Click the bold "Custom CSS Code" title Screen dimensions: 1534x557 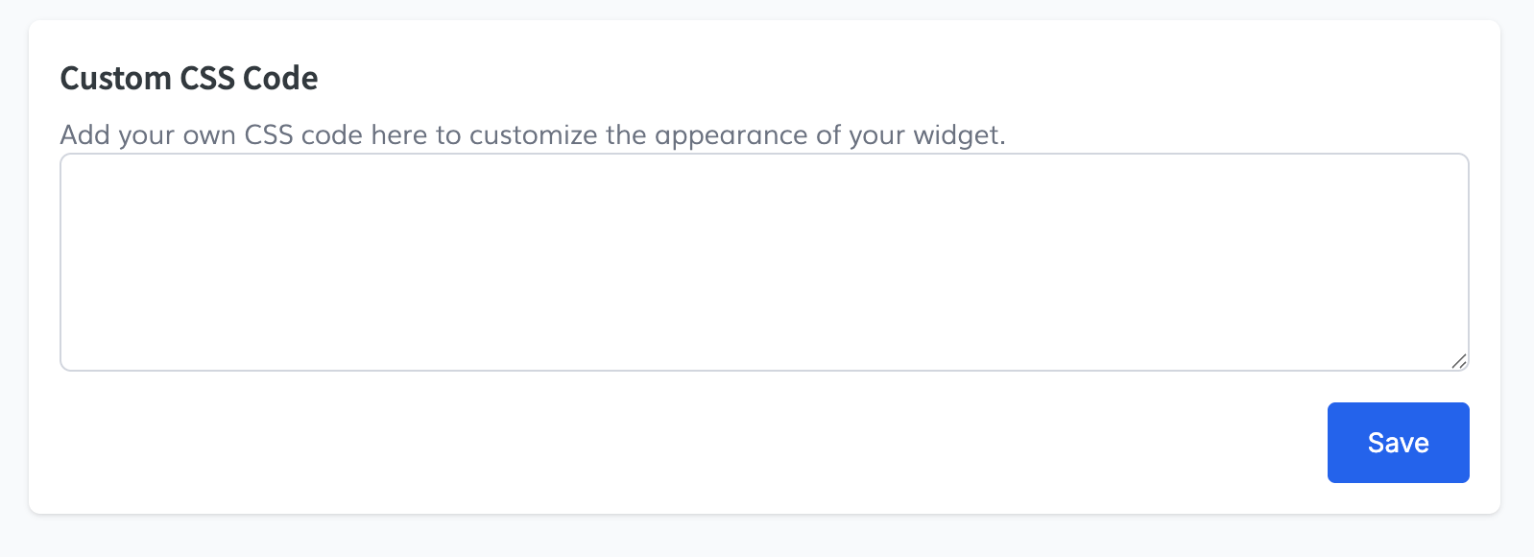coord(189,78)
